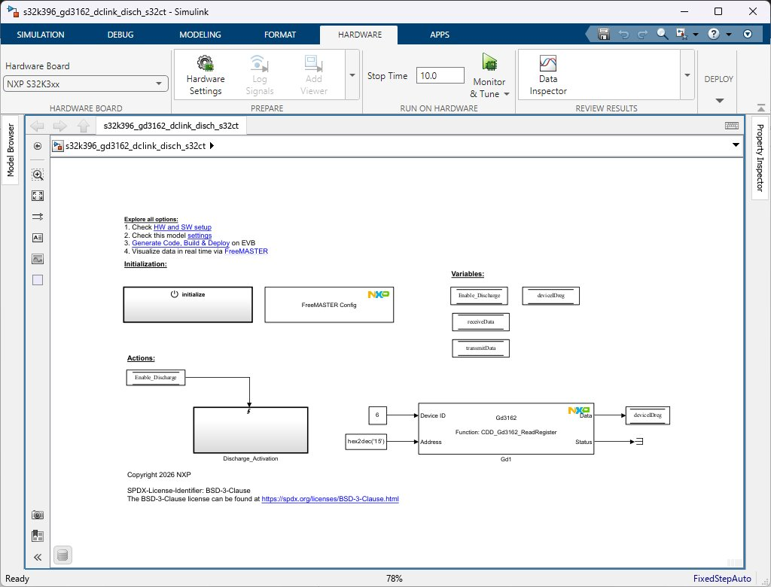Toggle Hide/Show Explorer Bar icon

coord(38,146)
